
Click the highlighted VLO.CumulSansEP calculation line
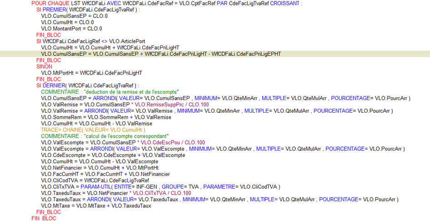pyautogui.click(x=161, y=54)
